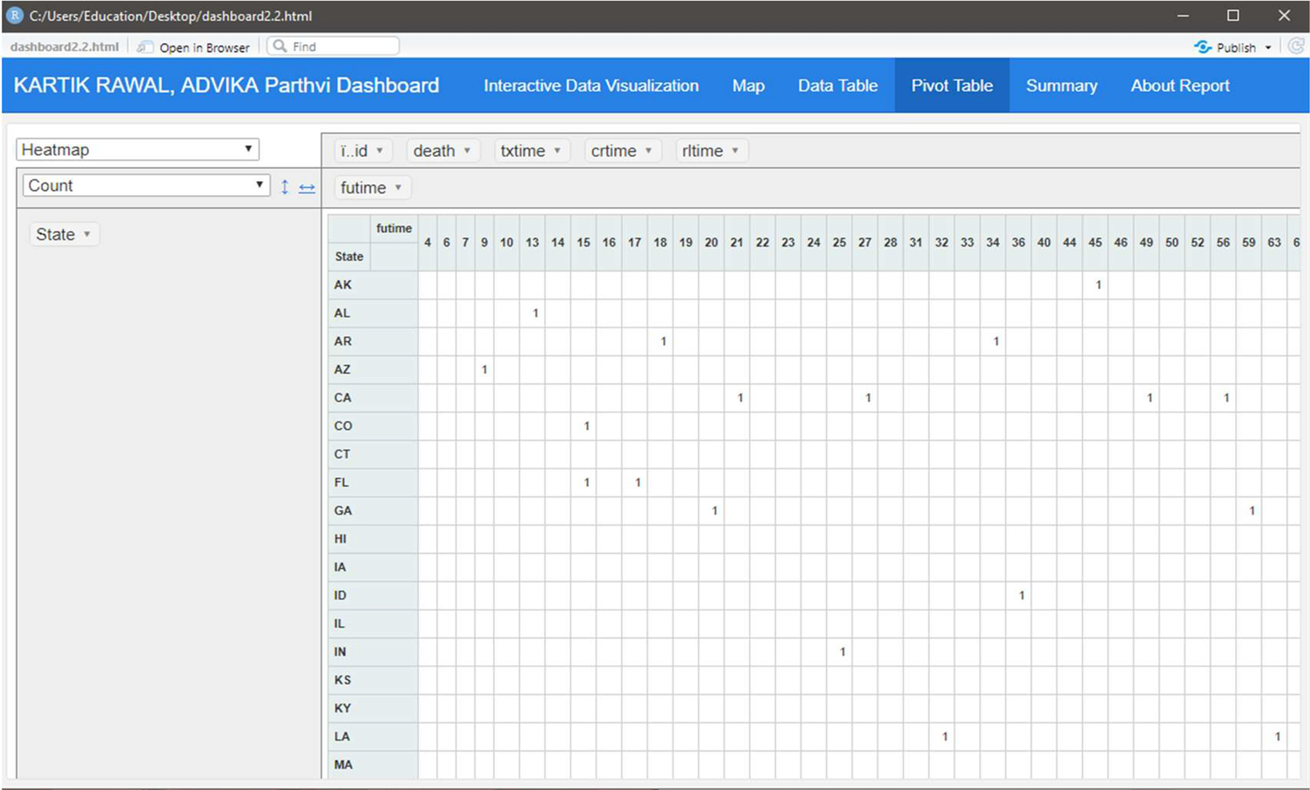Click the KY row header
The height and width of the screenshot is (790, 1310).
pos(373,707)
